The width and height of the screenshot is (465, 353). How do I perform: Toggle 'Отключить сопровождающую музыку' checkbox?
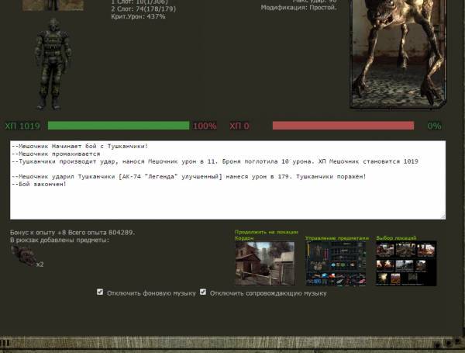(x=203, y=292)
